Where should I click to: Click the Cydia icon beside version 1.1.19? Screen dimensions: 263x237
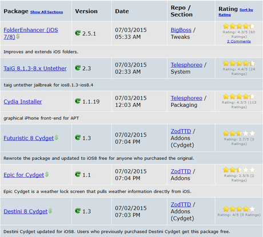(78, 101)
